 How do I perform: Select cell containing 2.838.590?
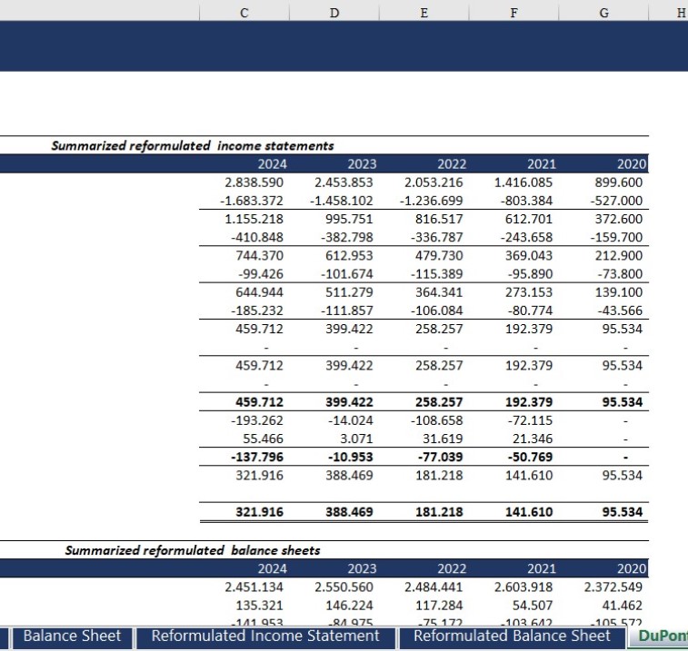(x=254, y=182)
